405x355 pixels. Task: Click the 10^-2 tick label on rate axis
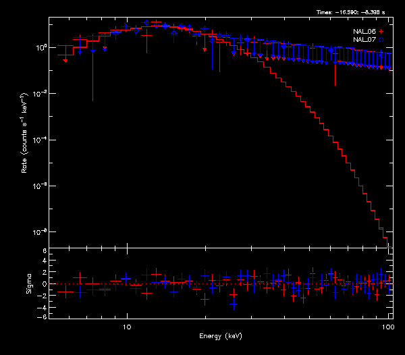coord(40,94)
